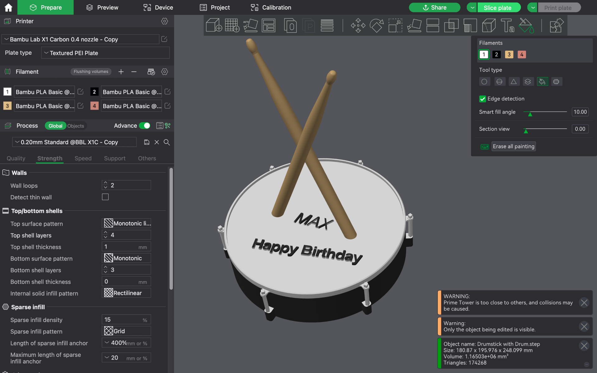597x373 pixels.
Task: Select the Support painting tool
Action: pos(470,25)
